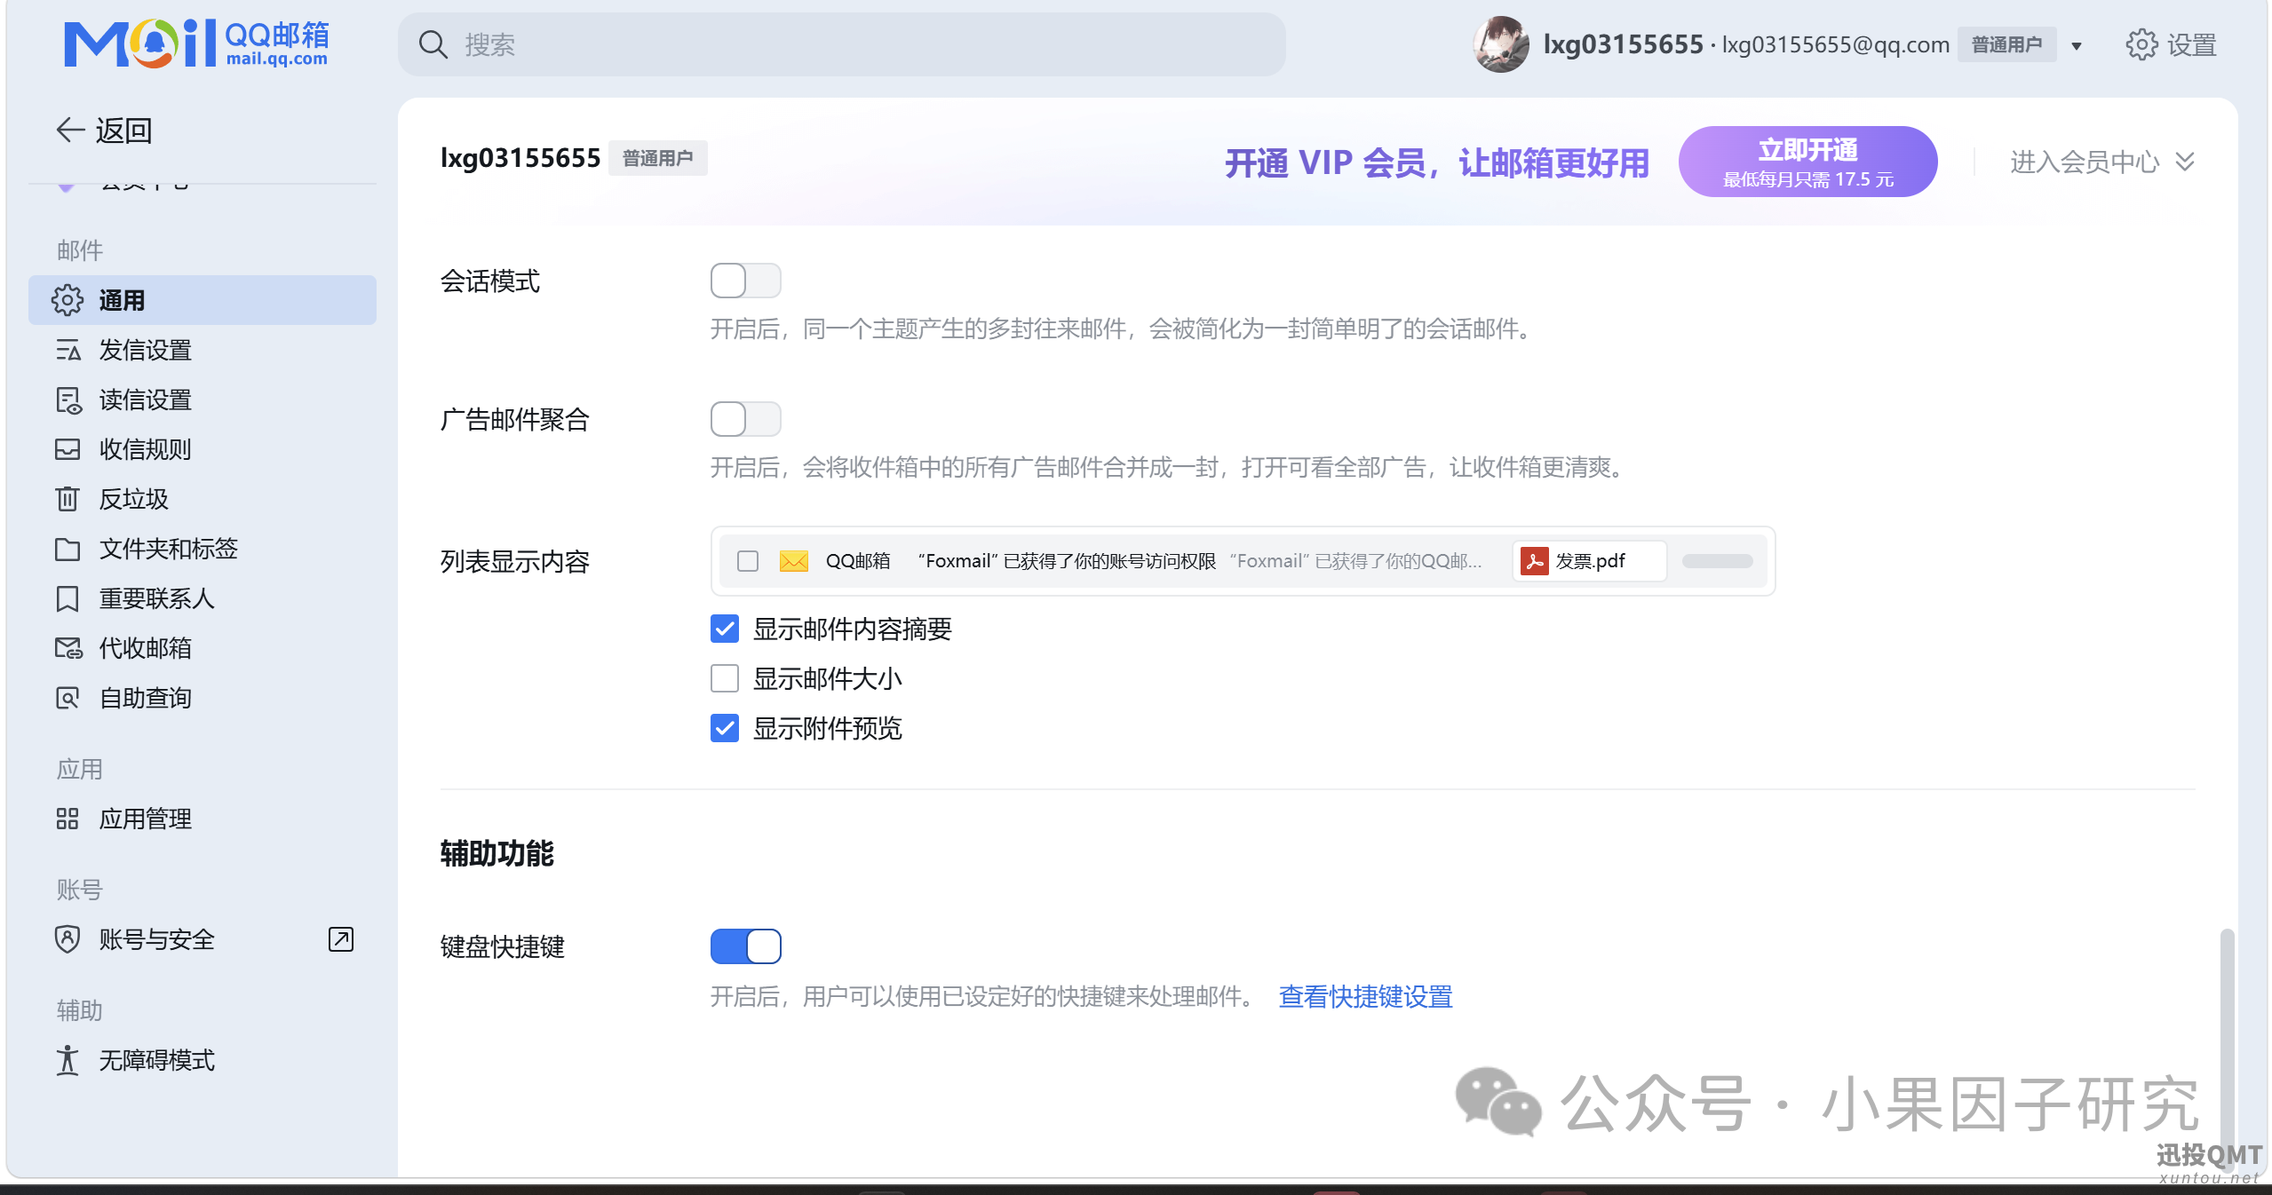Focus the 搜索 input field
This screenshot has width=2272, height=1195.
click(842, 44)
